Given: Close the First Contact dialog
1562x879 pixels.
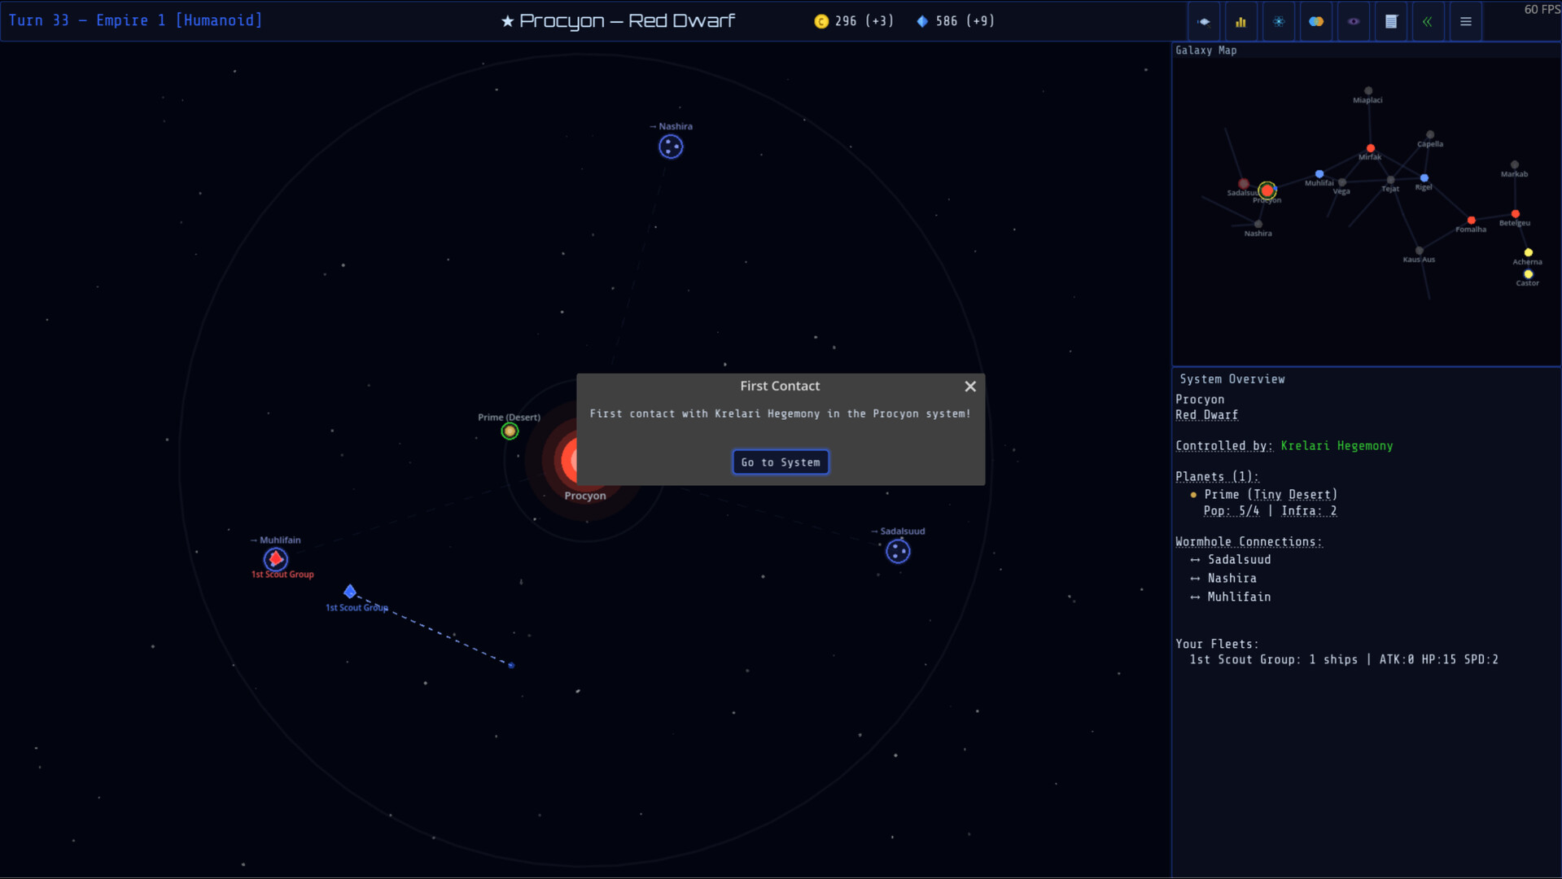Looking at the screenshot, I should 970,387.
